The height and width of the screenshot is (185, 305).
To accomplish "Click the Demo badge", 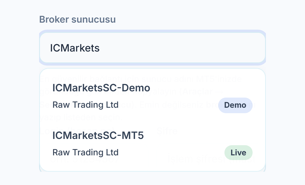I will coord(235,105).
